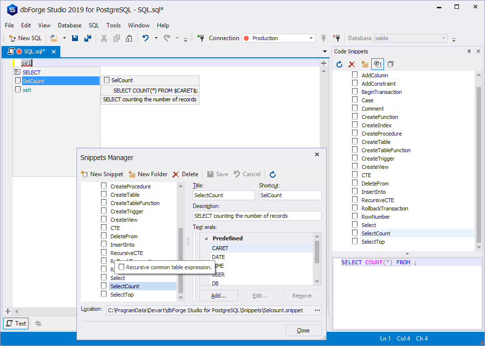Click the Save icon in main toolbar
Viewport: 485px width, 346px height.
pyautogui.click(x=75, y=38)
